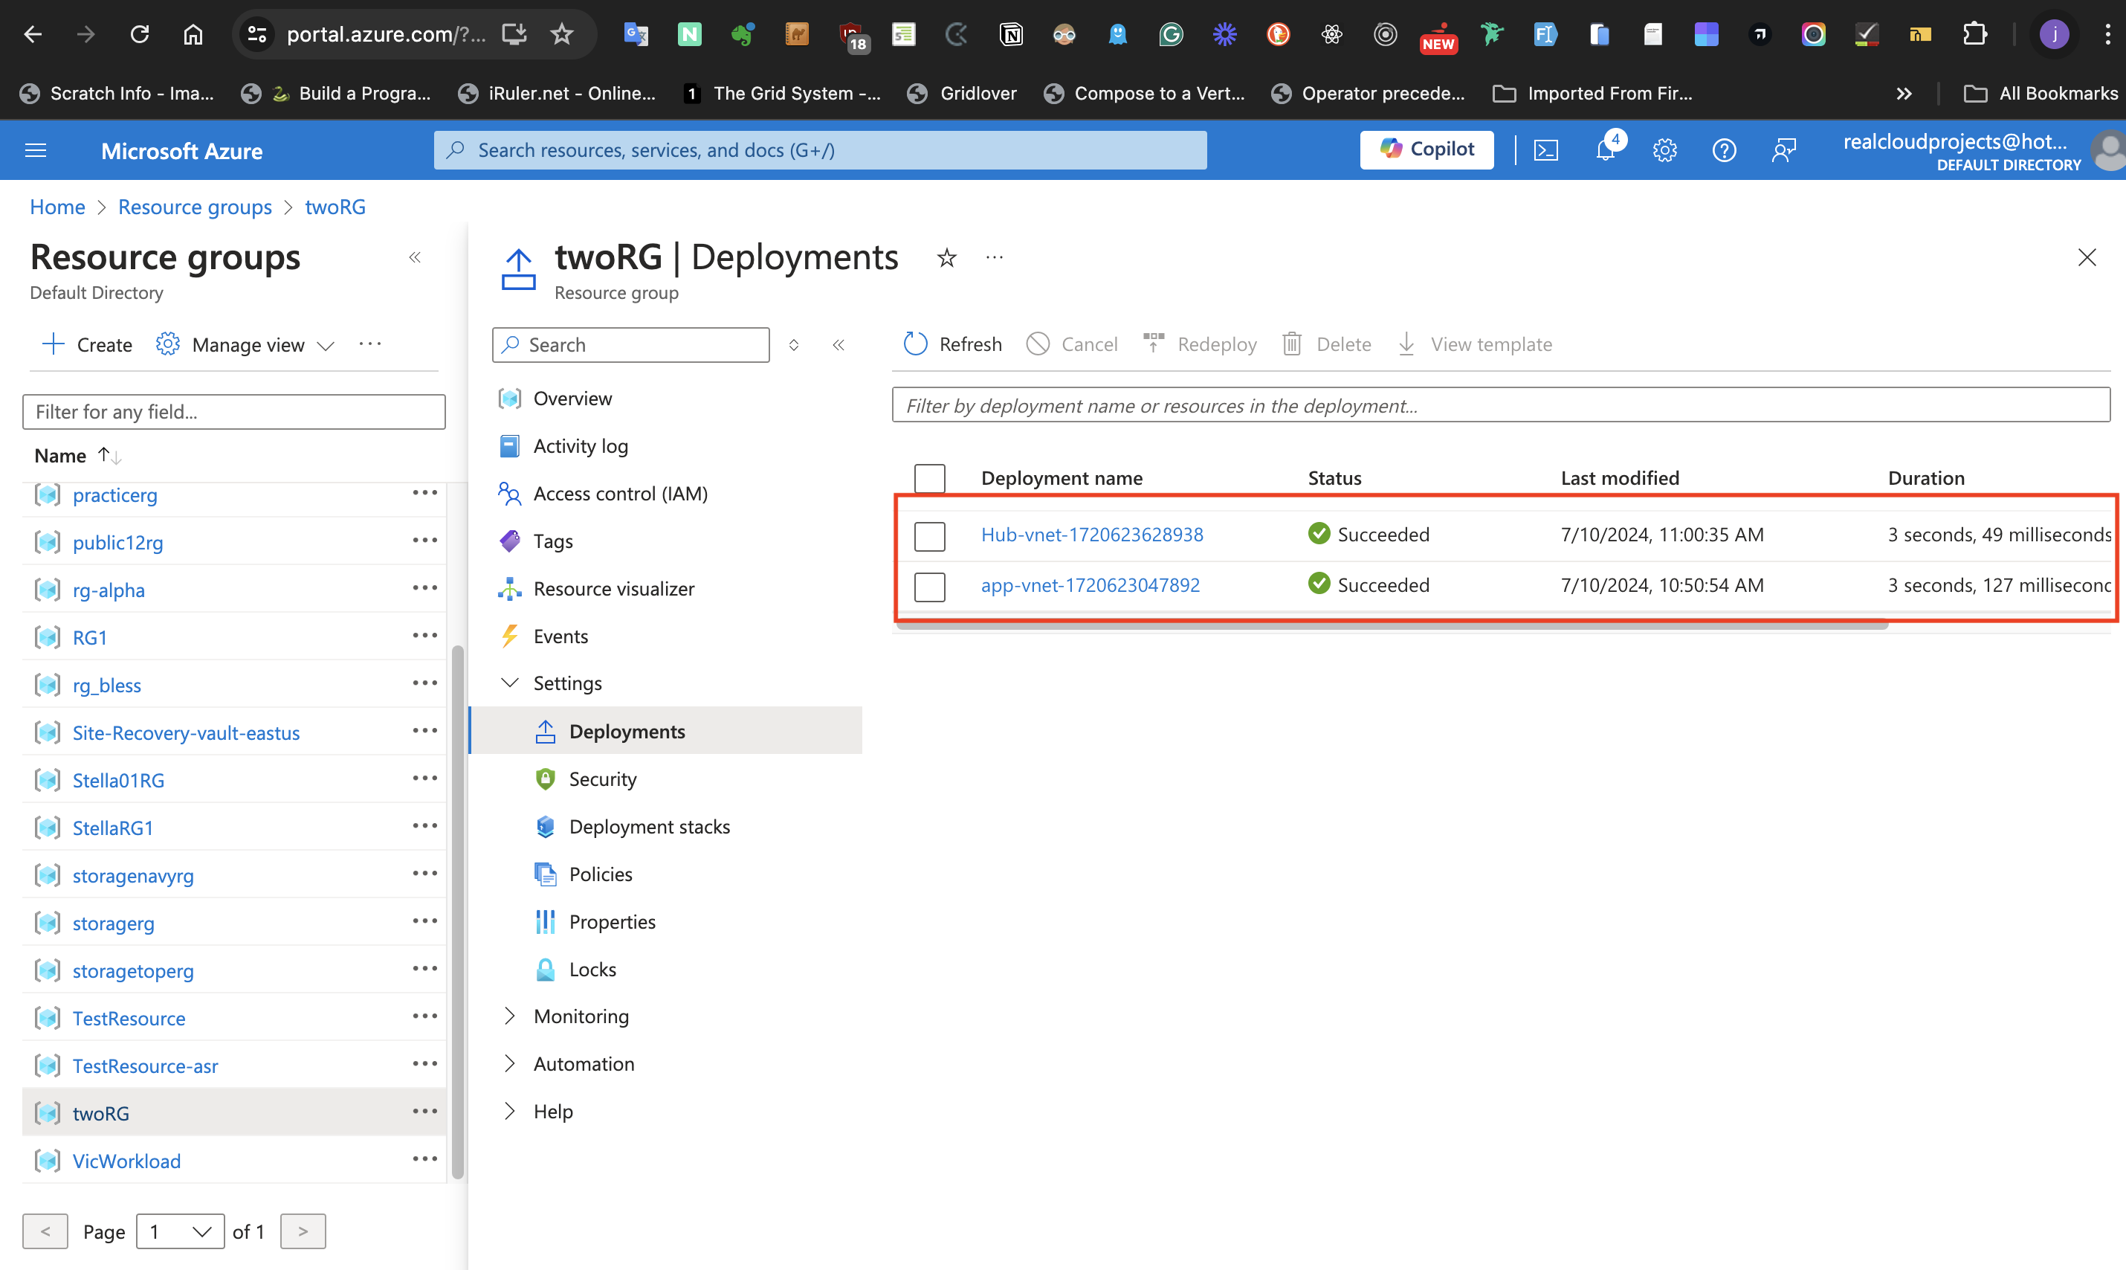
Task: Open the feedback icon in header
Action: pos(1784,151)
